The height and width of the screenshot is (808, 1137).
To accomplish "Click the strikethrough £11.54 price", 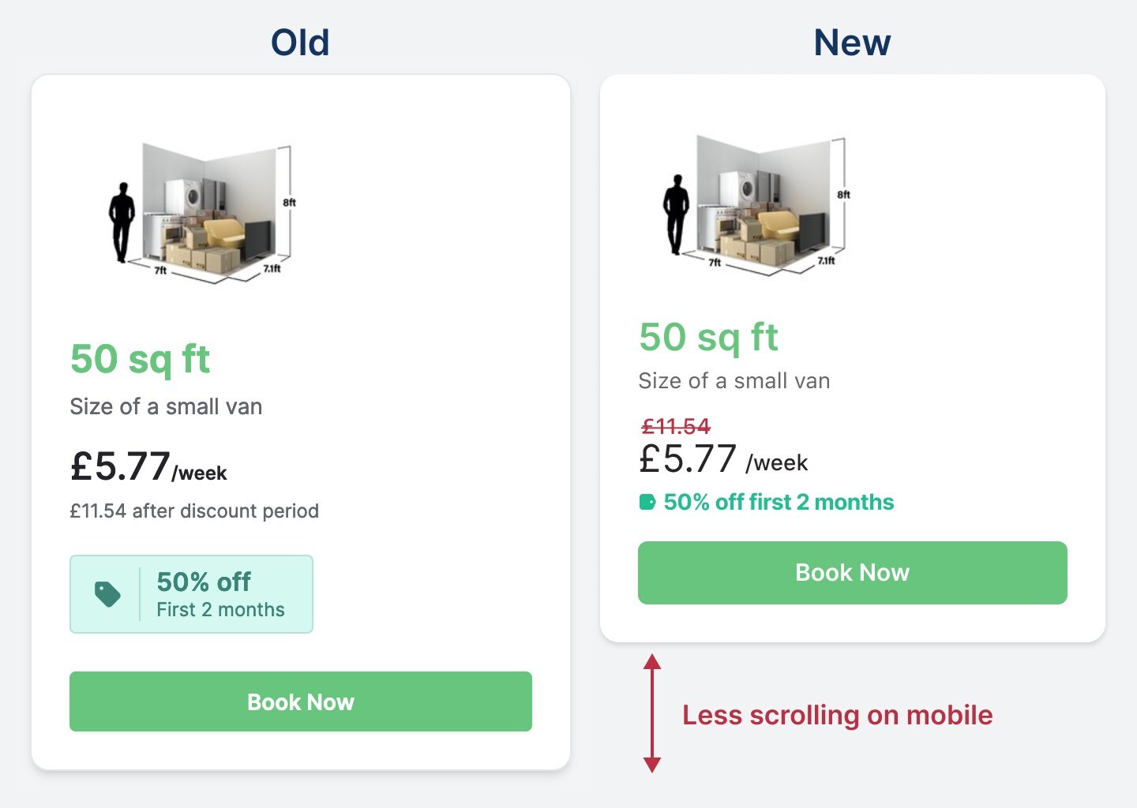I will [x=676, y=427].
